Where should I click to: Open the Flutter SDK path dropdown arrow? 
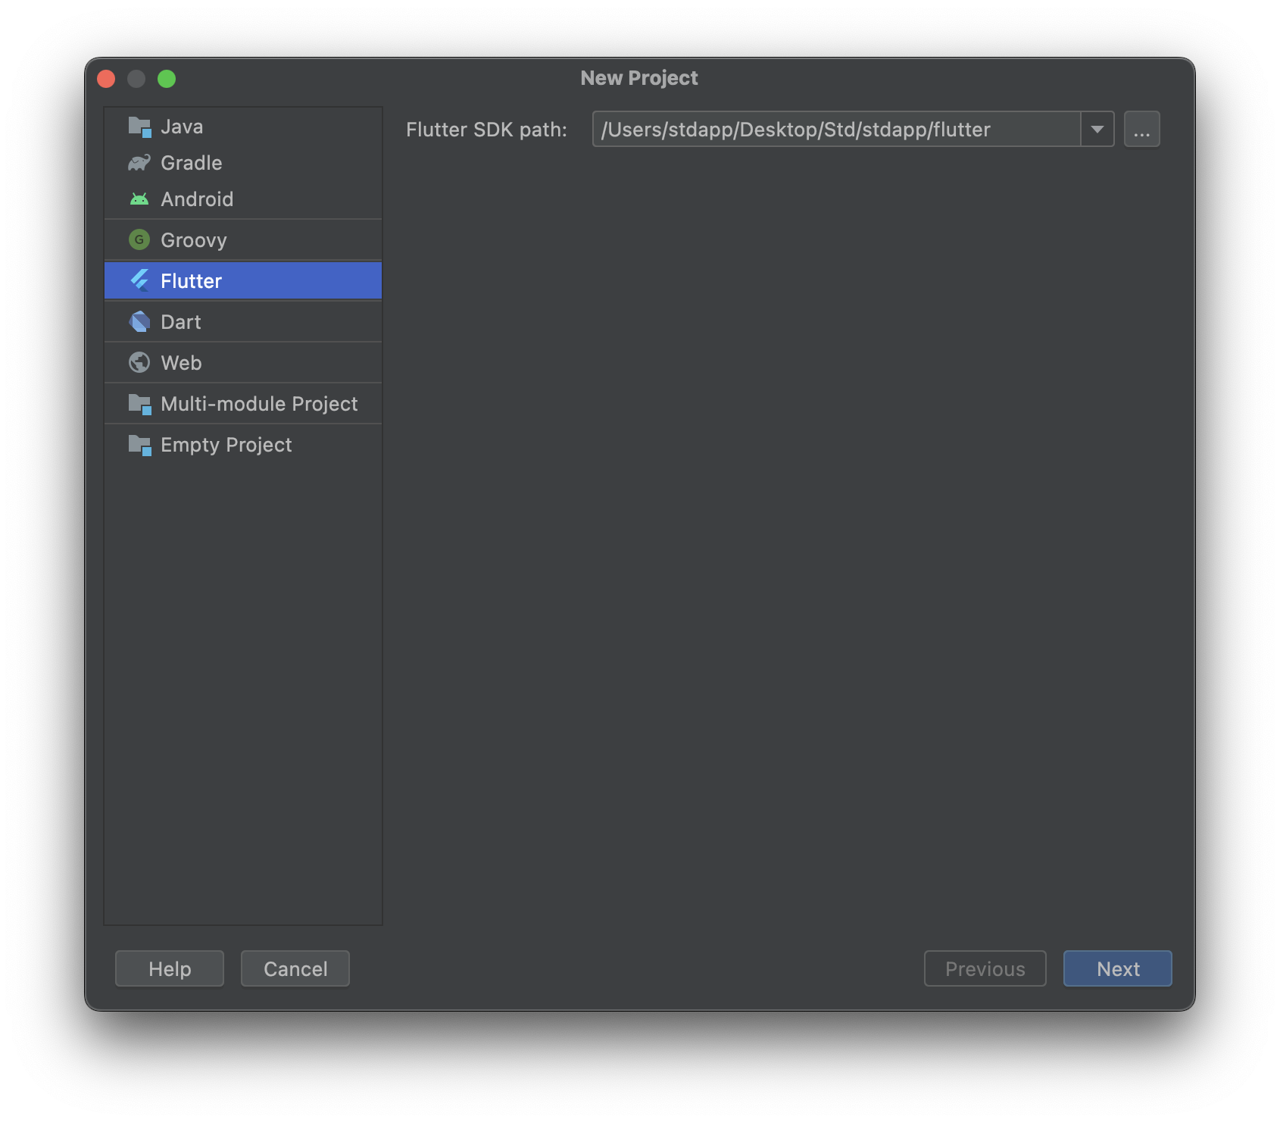pyautogui.click(x=1097, y=130)
